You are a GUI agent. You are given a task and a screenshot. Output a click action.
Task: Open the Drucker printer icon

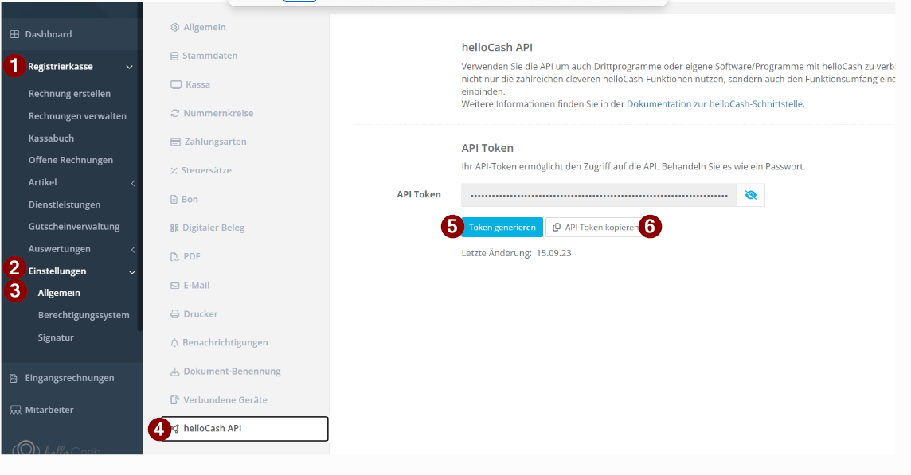click(x=174, y=314)
